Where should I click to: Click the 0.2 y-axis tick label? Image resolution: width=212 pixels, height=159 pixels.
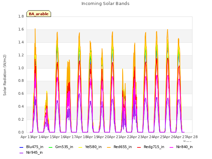(x=21, y=119)
